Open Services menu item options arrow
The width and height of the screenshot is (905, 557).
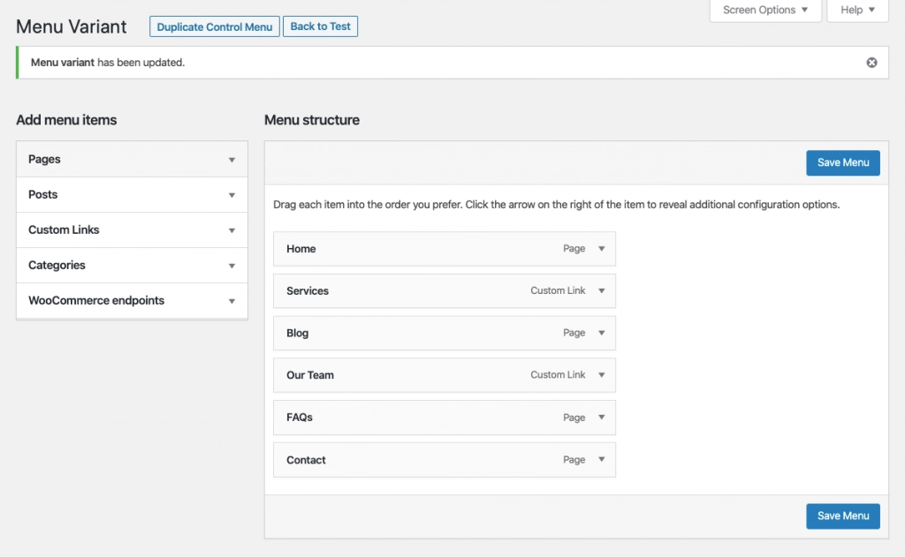tap(601, 290)
